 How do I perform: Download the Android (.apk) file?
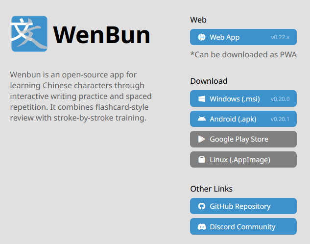tap(243, 119)
